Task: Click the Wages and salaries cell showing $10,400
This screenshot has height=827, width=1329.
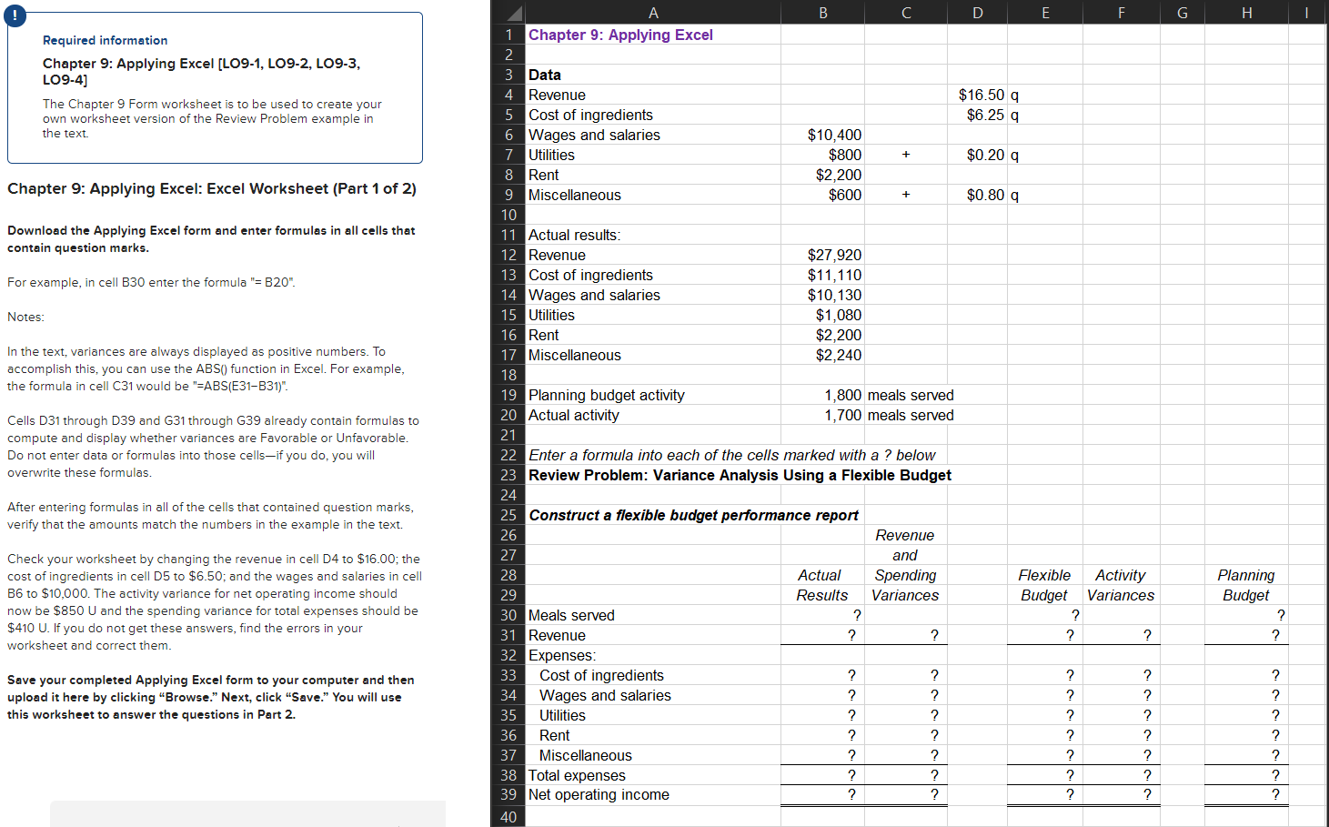Action: (x=832, y=135)
